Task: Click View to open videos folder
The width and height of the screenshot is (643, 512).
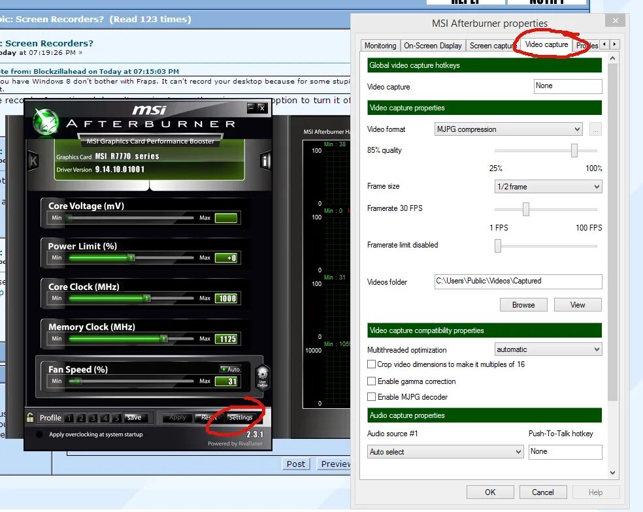Action: [578, 305]
